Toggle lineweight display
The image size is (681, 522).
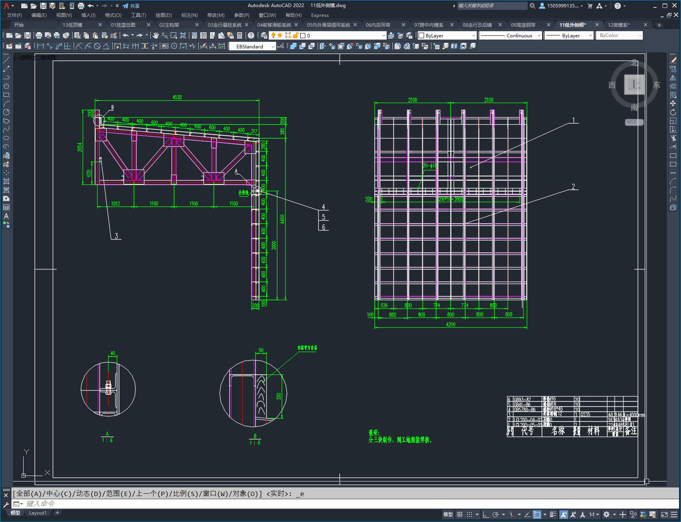(x=553, y=514)
